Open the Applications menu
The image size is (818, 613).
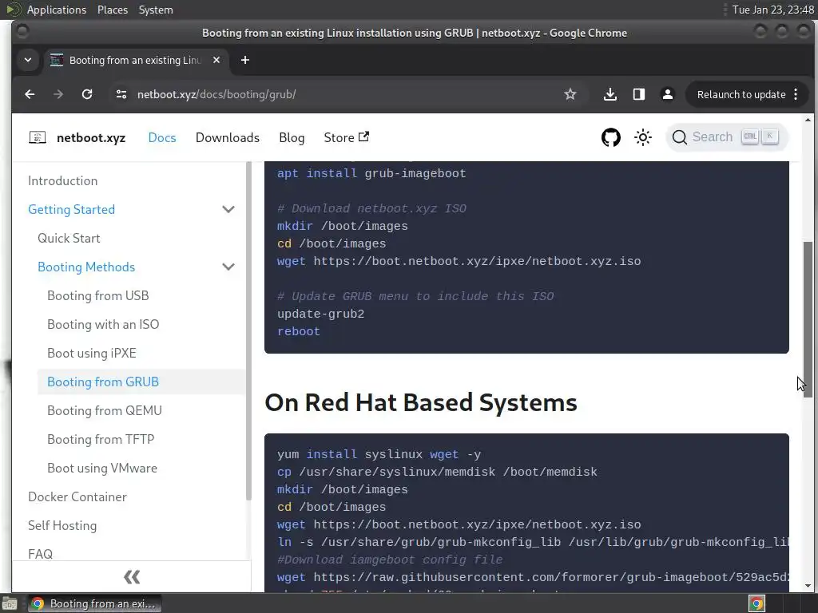[x=57, y=10]
